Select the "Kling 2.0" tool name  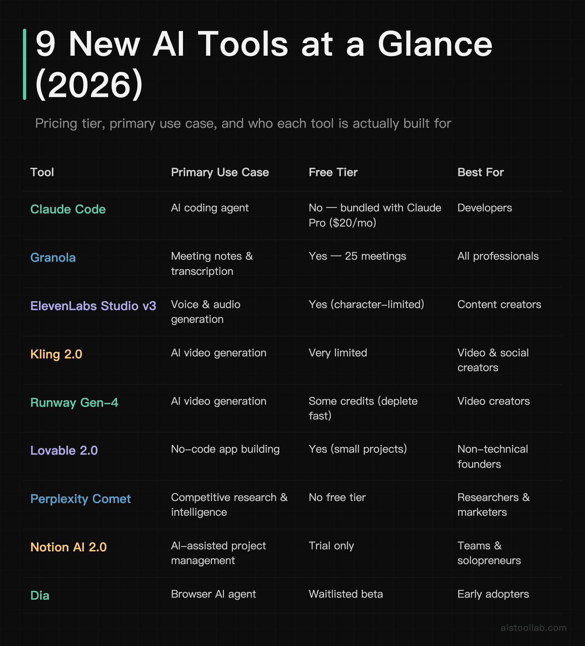56,354
